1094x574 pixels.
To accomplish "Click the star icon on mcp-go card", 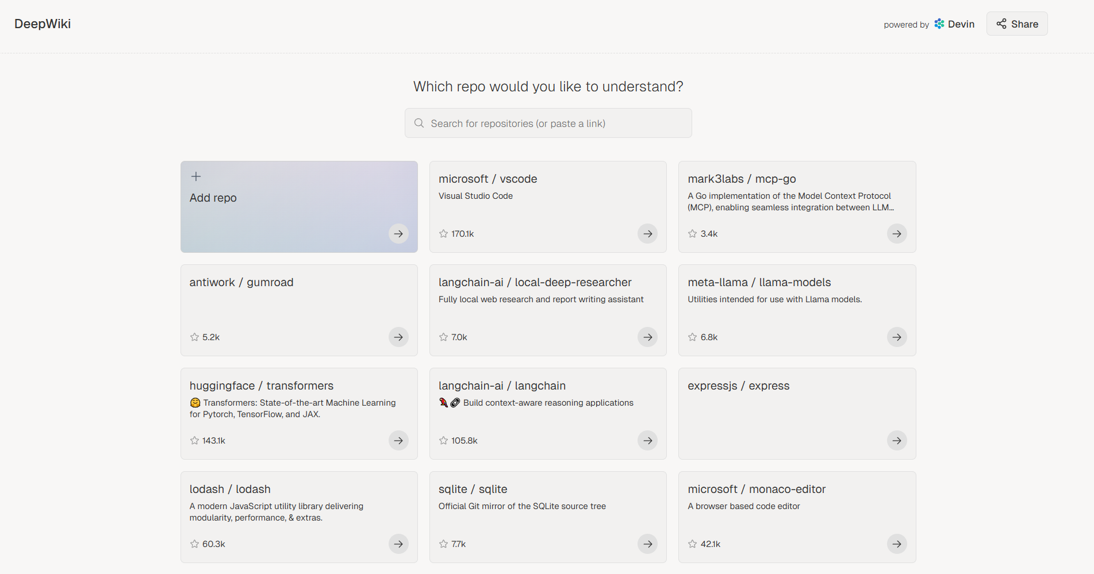I will pyautogui.click(x=693, y=234).
